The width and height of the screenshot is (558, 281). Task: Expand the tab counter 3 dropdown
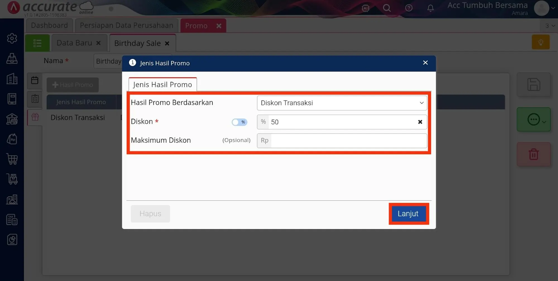(550, 26)
